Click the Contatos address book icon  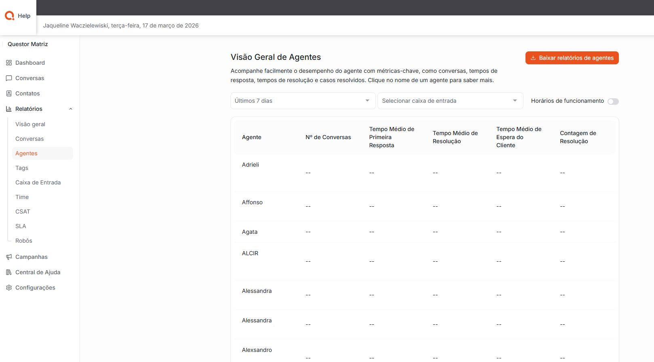(x=9, y=93)
